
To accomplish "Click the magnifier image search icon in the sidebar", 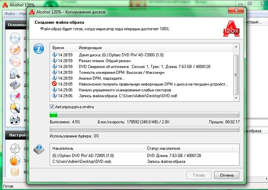I will tap(15, 73).
